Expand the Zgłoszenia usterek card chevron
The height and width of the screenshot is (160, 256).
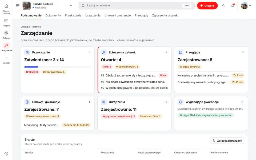pos(166,53)
